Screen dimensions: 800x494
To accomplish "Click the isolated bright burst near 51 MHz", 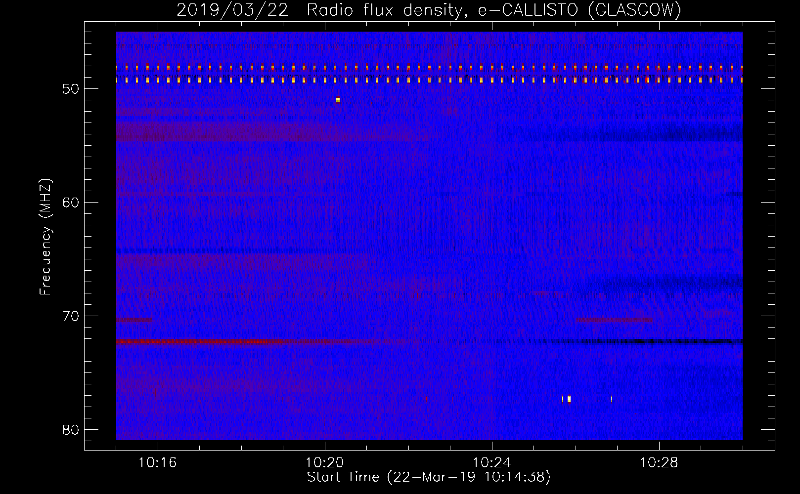I will tap(338, 99).
